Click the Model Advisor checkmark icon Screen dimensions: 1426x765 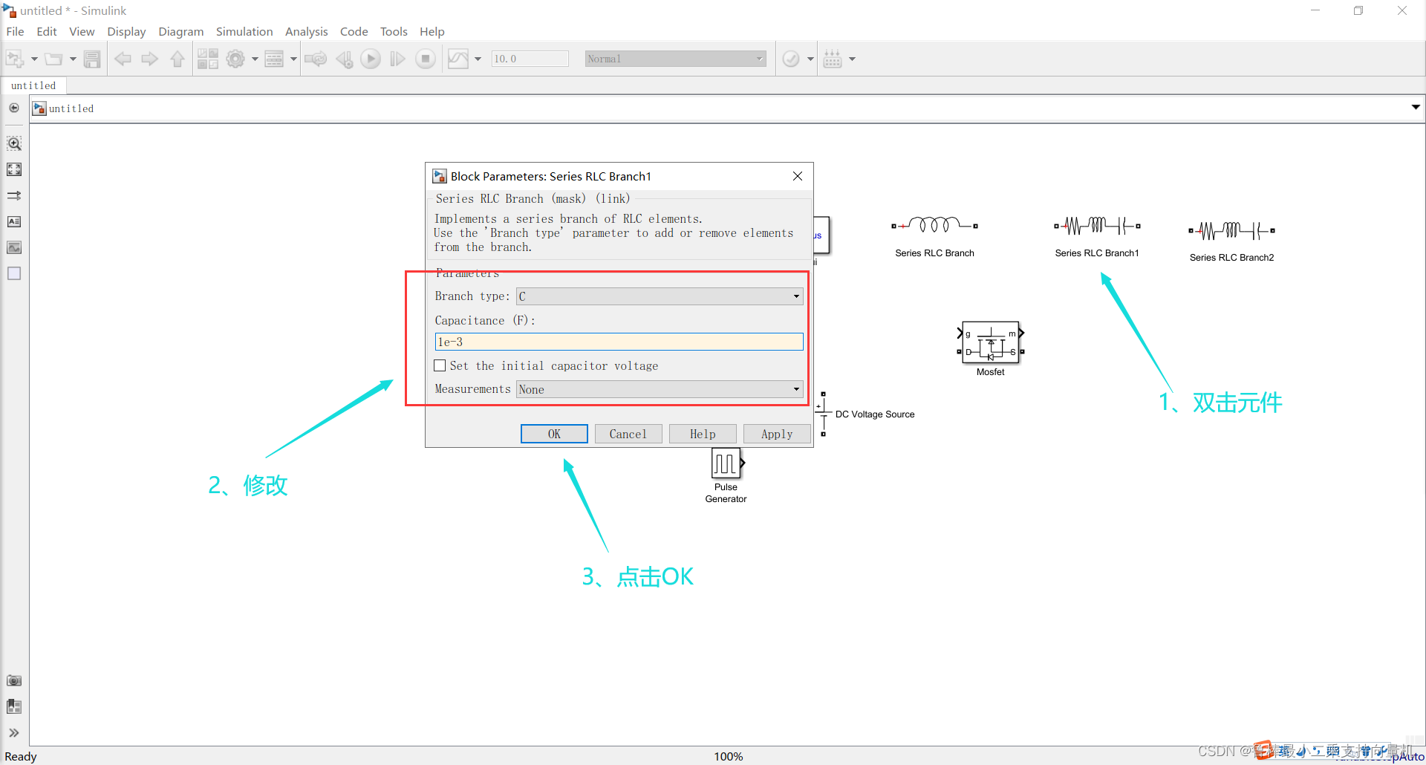pos(791,59)
